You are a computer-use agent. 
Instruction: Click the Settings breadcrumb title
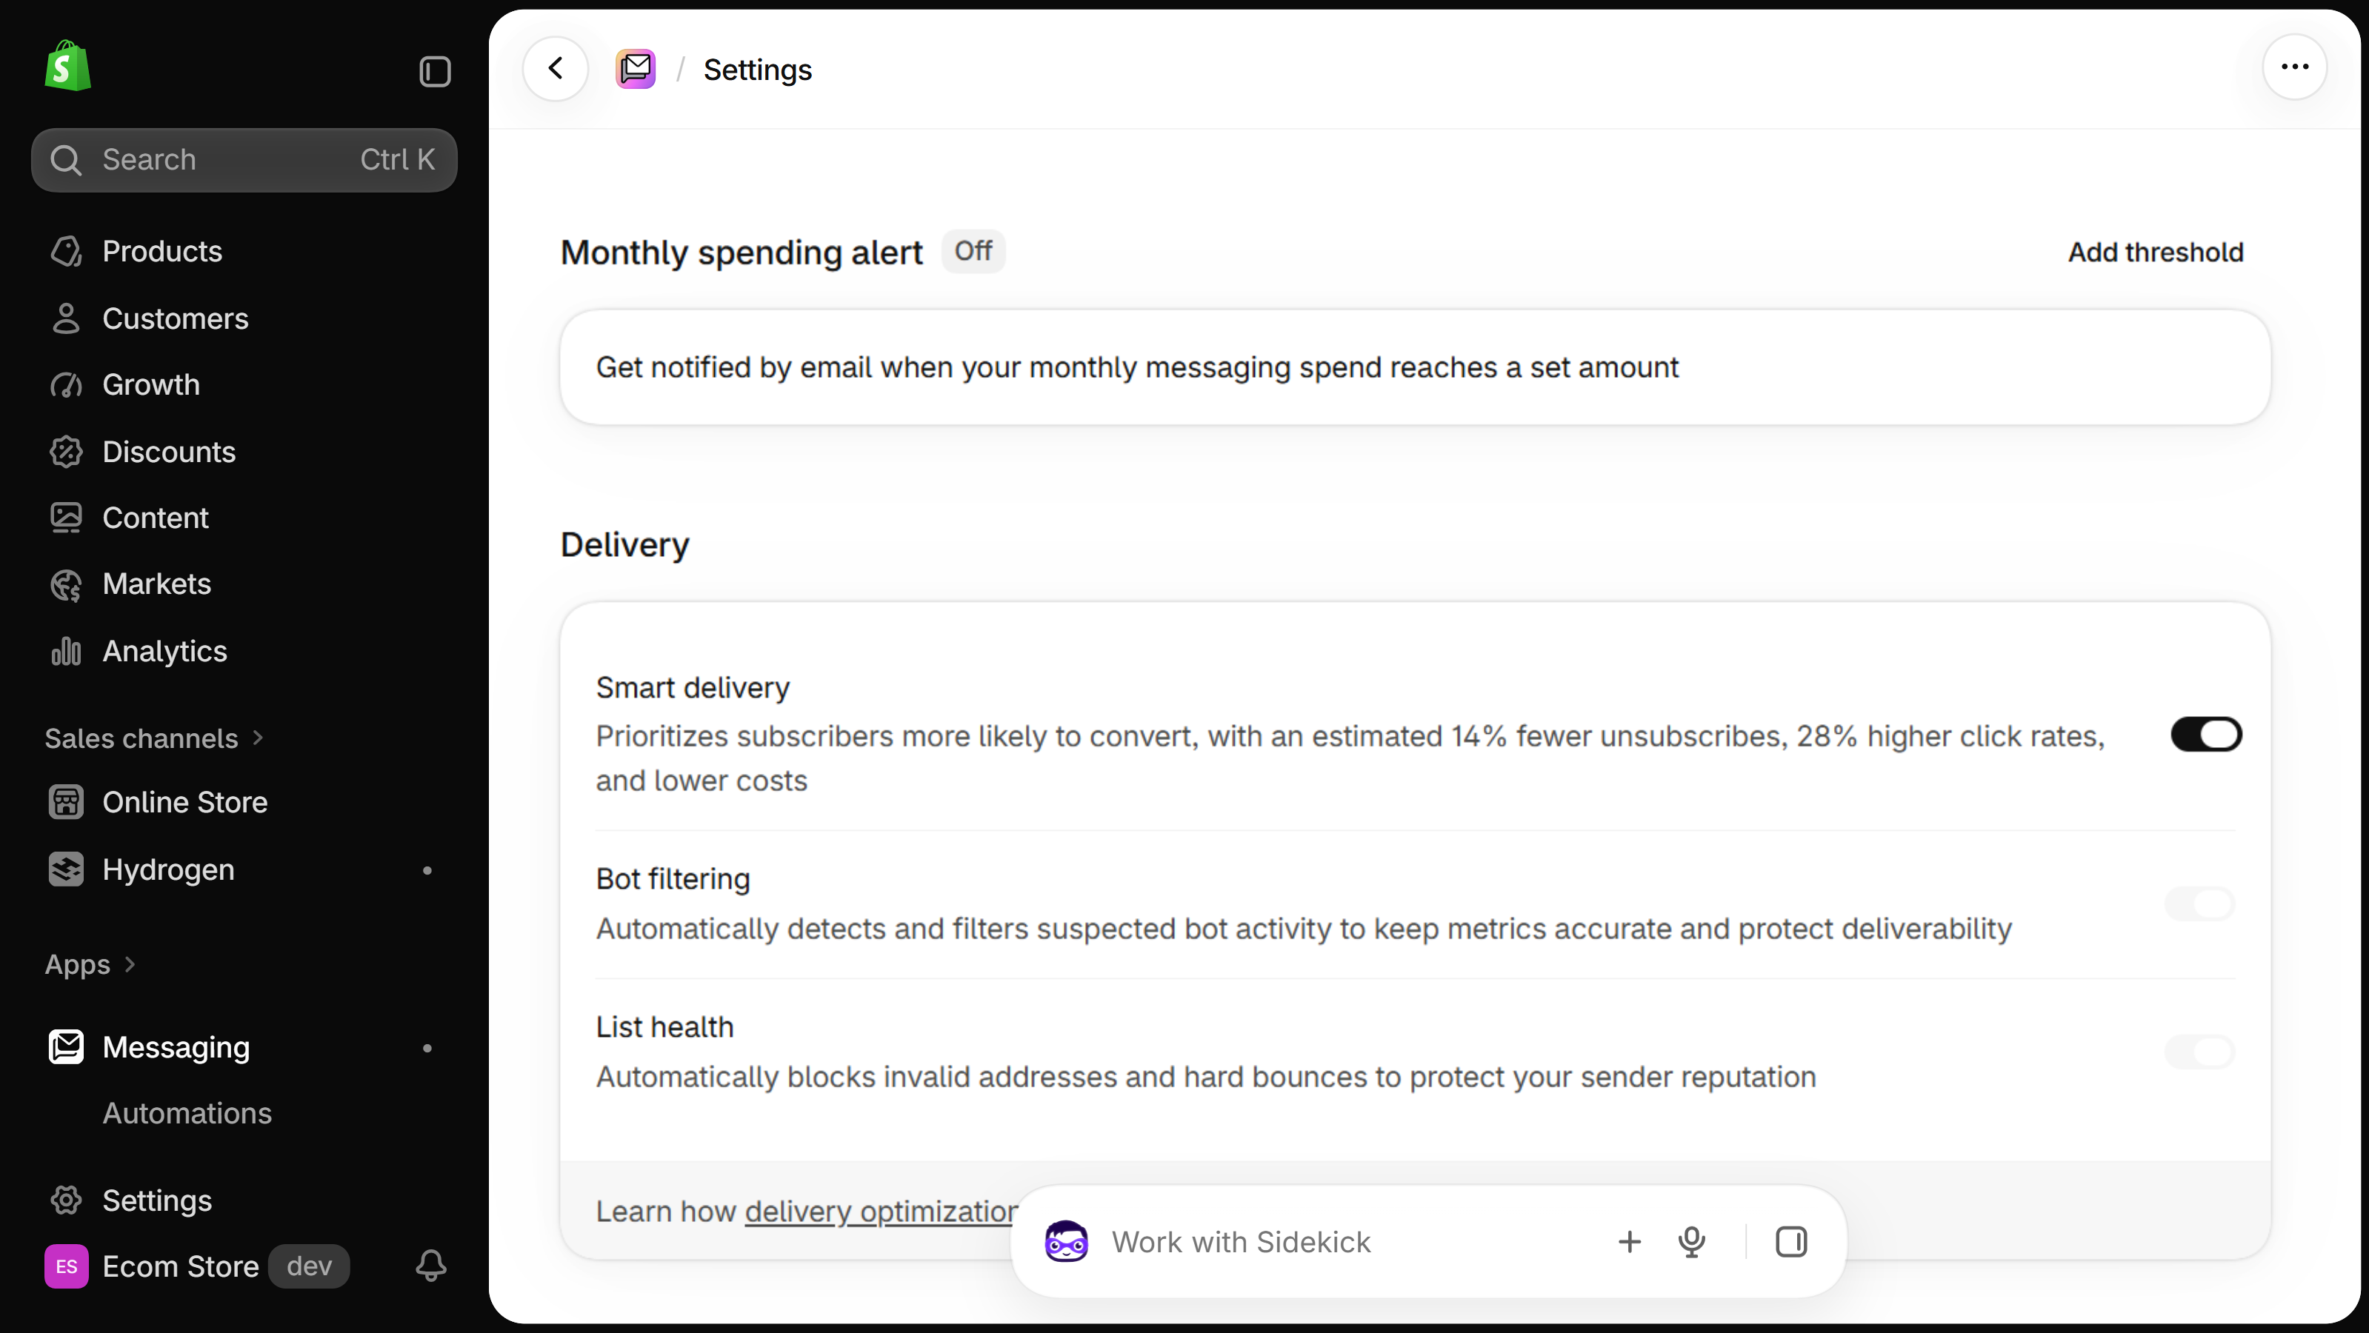pos(757,69)
